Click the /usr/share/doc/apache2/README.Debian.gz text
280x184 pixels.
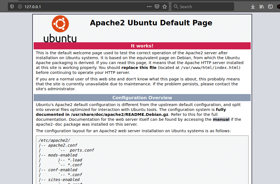[x=119, y=114]
